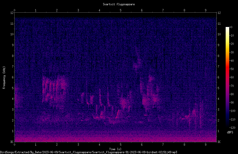Click "4" on the right frequency axis
The image size is (238, 154).
(219, 99)
